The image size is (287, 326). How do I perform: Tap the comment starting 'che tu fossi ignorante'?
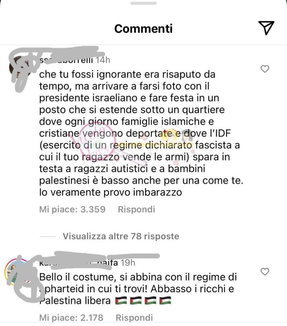click(x=141, y=133)
